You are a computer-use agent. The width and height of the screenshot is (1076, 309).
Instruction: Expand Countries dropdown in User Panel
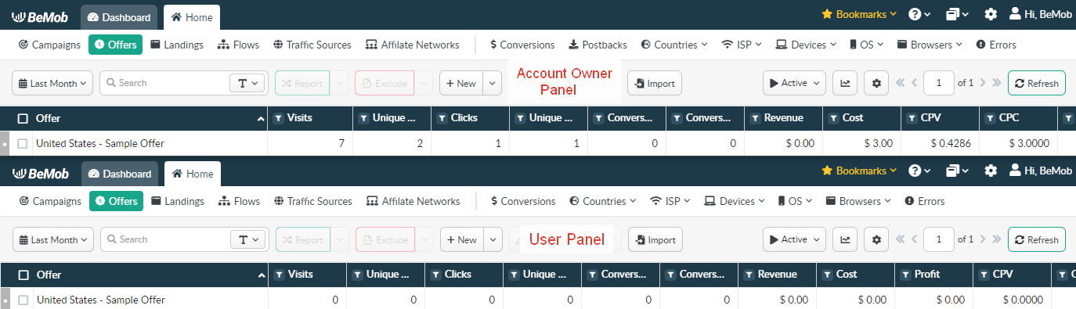[603, 201]
